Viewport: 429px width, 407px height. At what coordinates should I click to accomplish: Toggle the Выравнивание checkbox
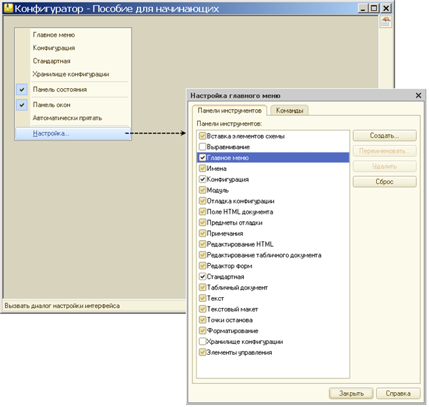coord(203,147)
